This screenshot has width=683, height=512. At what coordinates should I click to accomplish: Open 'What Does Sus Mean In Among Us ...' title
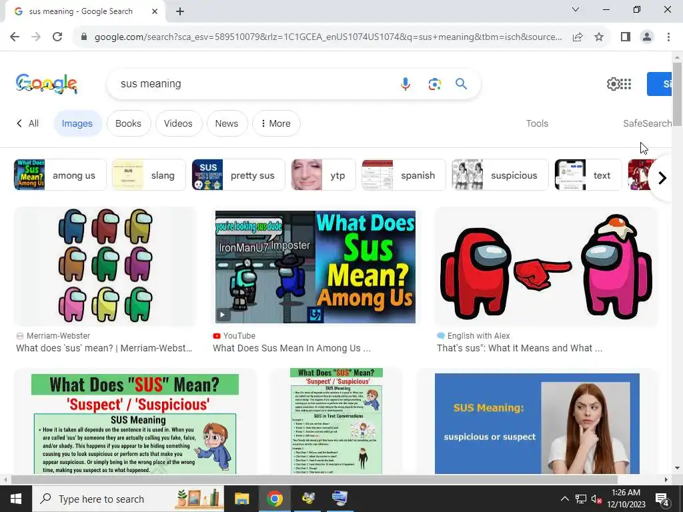292,348
